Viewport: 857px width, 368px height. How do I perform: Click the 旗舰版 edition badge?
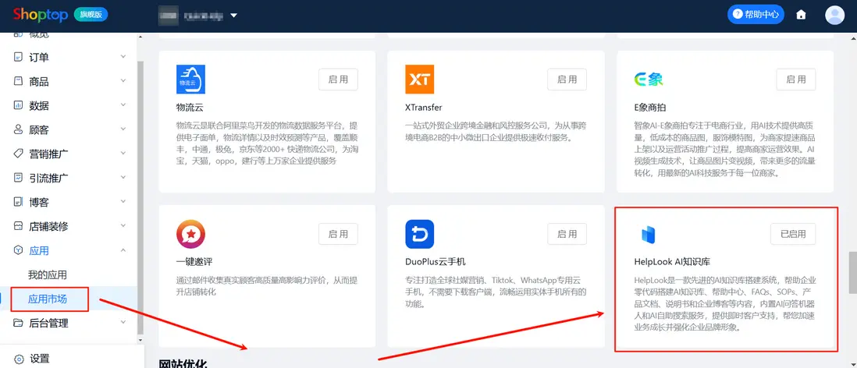(x=91, y=14)
